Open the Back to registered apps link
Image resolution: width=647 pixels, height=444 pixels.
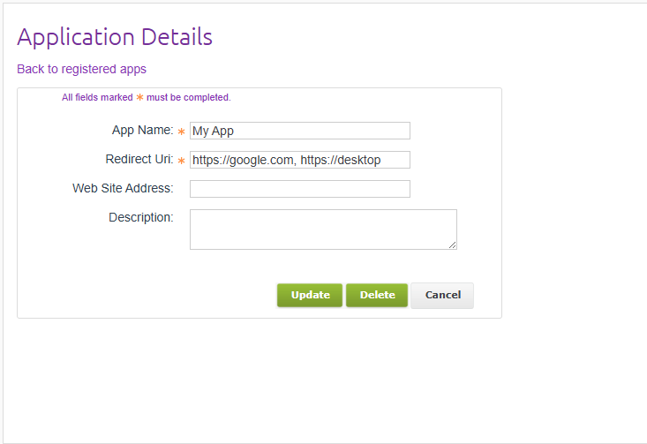(x=81, y=69)
